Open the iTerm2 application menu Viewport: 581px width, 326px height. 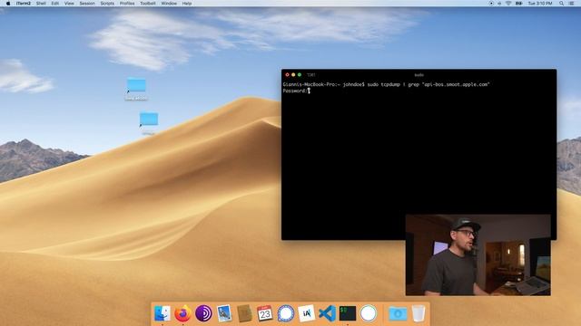point(24,4)
